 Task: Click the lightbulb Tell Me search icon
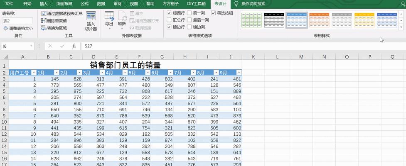236,4
